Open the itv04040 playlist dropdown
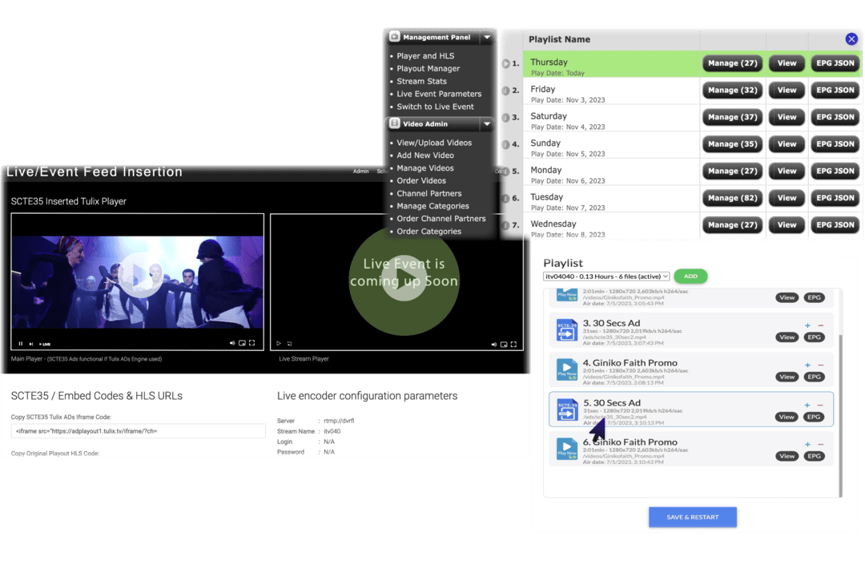Screen dimensions: 865x561 point(606,276)
